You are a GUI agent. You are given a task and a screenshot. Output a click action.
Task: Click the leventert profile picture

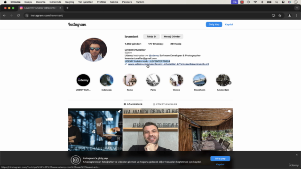coord(94,50)
